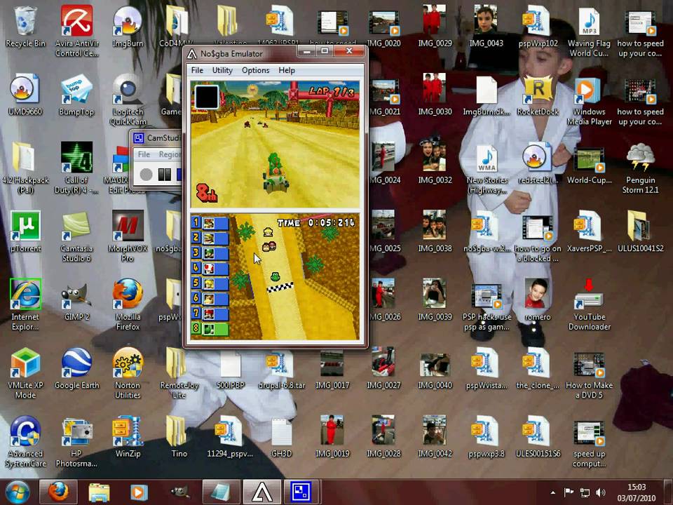Select the WinZip desktop icon
Image resolution: width=673 pixels, height=505 pixels.
tap(128, 437)
